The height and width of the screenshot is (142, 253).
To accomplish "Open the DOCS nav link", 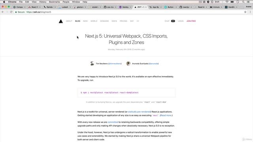I will [114, 21].
